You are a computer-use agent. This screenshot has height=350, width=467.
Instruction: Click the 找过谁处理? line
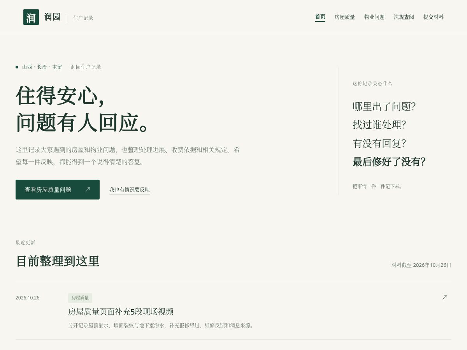(x=379, y=125)
